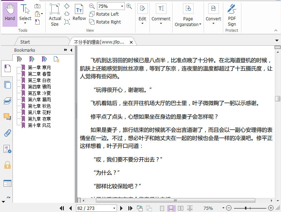Image resolution: width=281 pixels, height=212 pixels.
Task: Set view to Actual Size
Action: (55, 15)
